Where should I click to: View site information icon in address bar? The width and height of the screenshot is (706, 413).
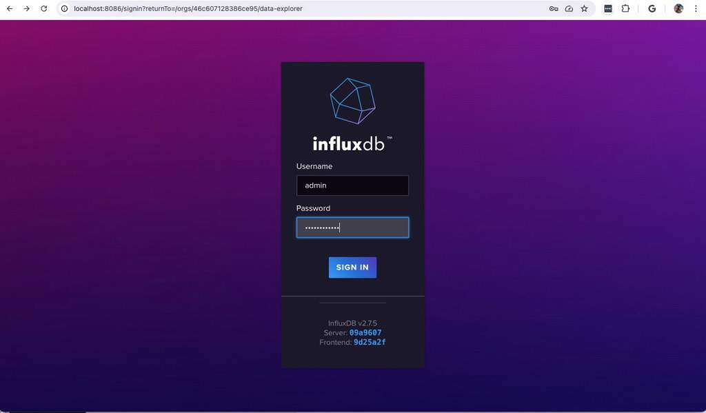[64, 8]
